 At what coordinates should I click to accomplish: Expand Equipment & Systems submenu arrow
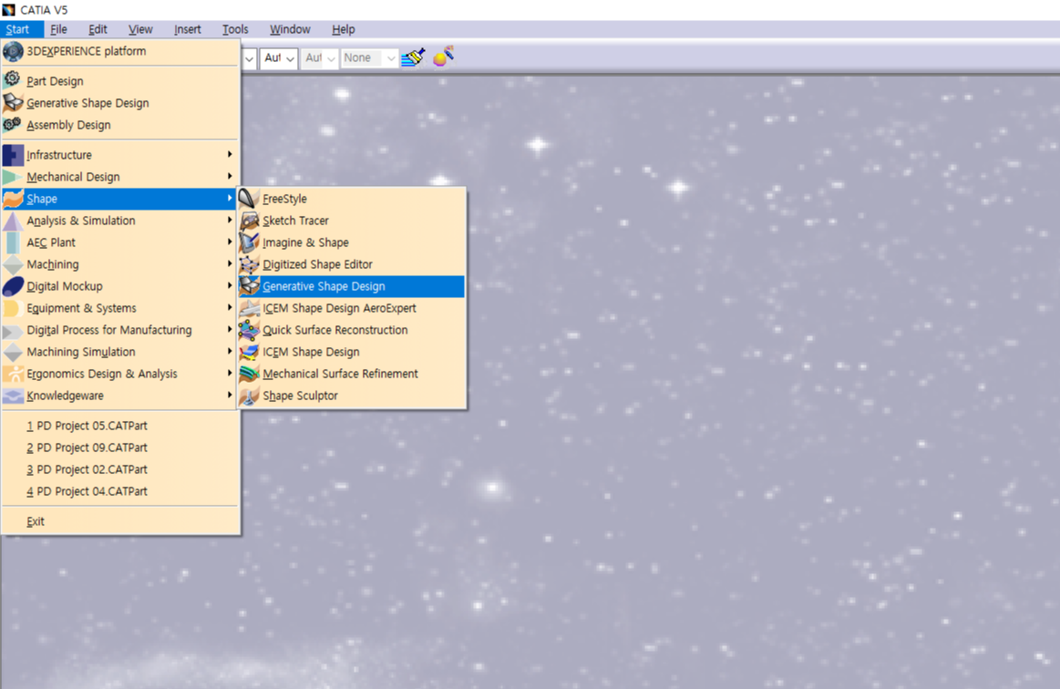click(230, 308)
